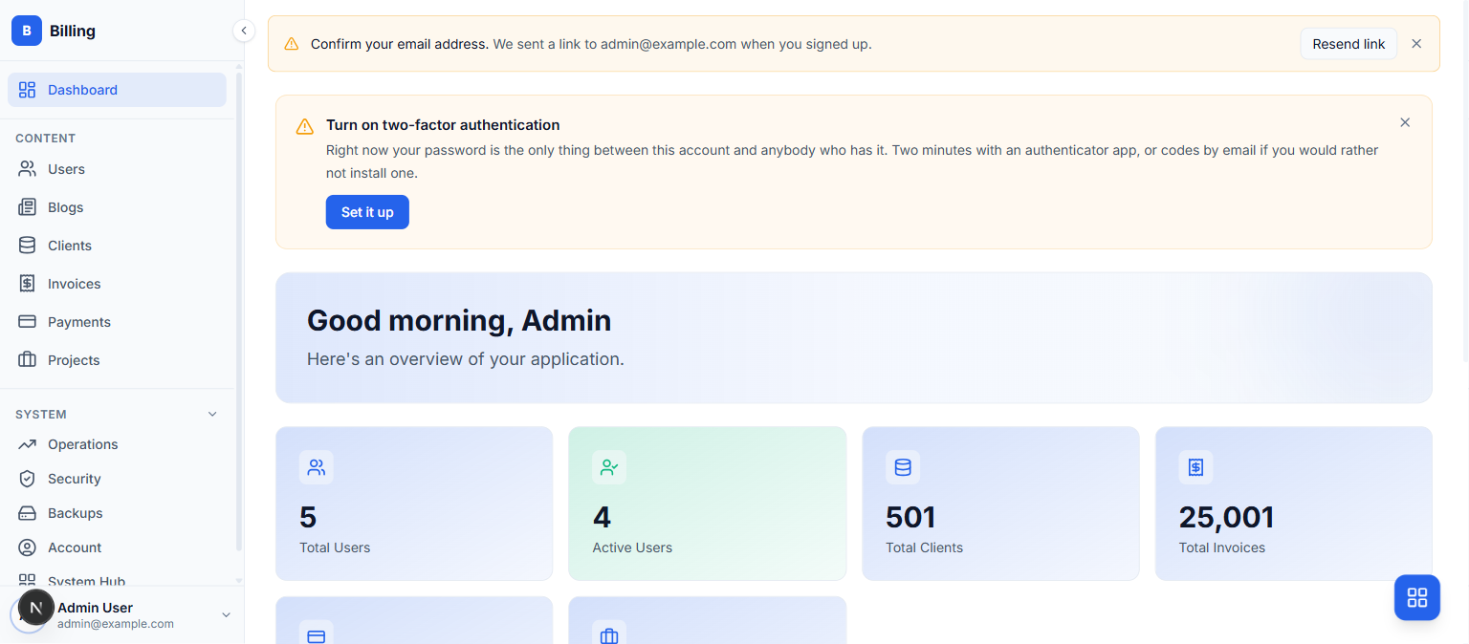Open Blogs from the sidebar
The width and height of the screenshot is (1469, 644).
click(x=117, y=207)
